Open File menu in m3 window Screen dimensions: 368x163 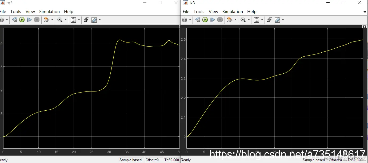3,12
